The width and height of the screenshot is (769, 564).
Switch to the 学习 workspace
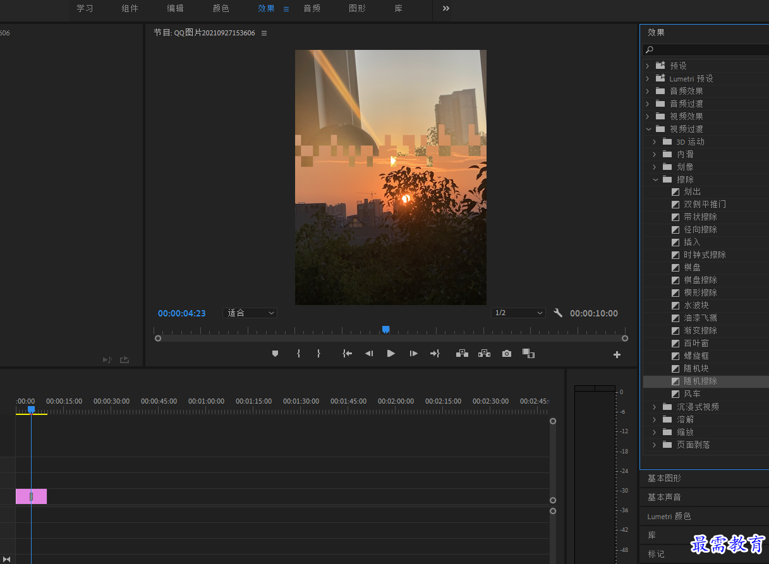(85, 9)
